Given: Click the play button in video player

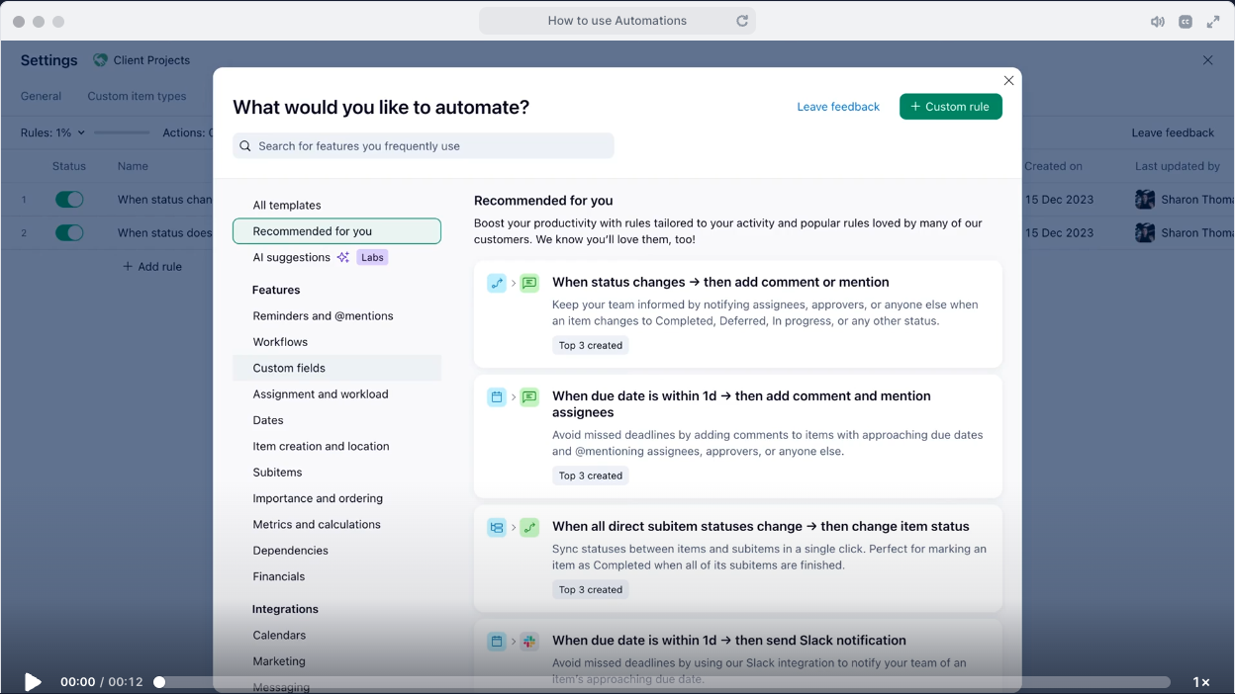Looking at the screenshot, I should (x=33, y=682).
